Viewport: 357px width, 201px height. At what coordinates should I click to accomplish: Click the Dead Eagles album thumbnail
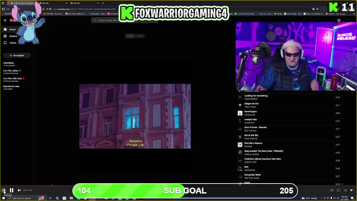[x=240, y=113]
